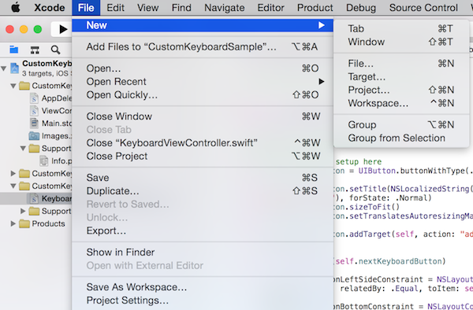Collapse the third CustomKey group folder

click(x=13, y=186)
